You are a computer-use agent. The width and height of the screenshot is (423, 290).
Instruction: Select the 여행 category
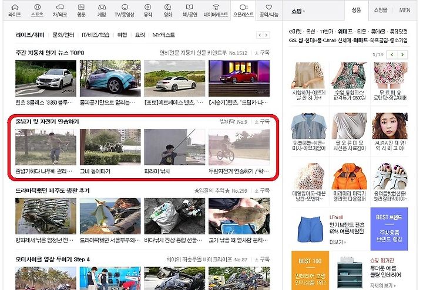(x=122, y=35)
